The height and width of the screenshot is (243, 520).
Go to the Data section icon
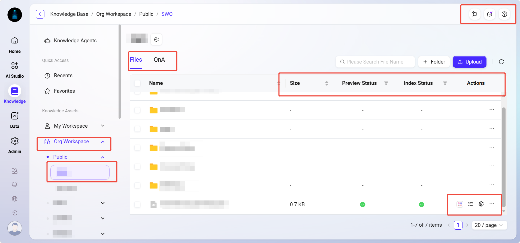(x=14, y=116)
